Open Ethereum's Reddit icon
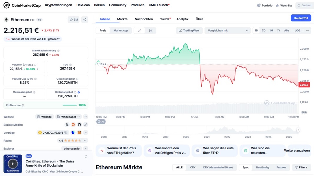 point(73,125)
